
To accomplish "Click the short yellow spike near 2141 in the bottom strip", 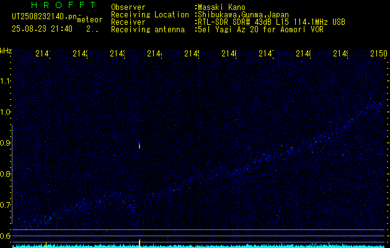I will (46, 244).
